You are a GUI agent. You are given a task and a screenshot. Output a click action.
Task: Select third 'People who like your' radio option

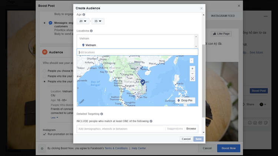tap(44, 82)
